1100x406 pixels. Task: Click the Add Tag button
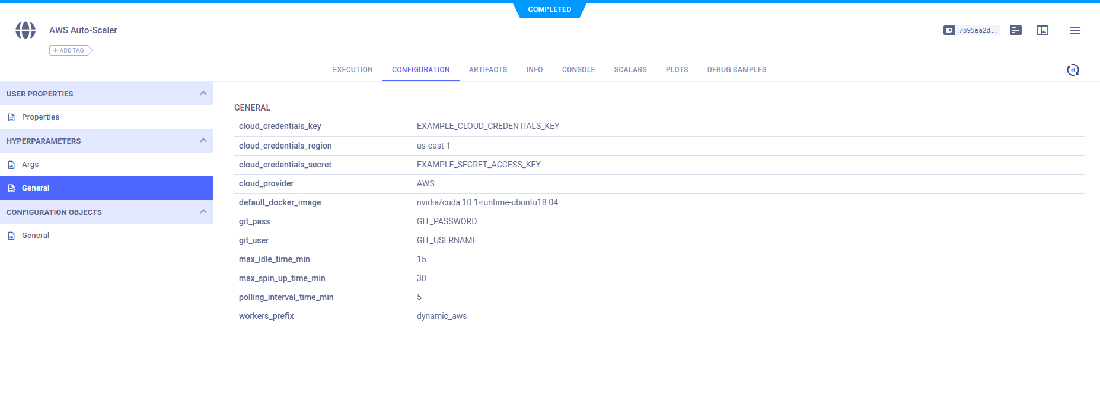(71, 50)
